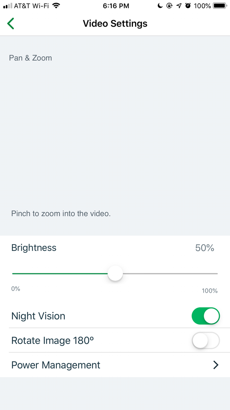Tap the Do Not Disturb moon icon
The image size is (230, 410).
[160, 6]
